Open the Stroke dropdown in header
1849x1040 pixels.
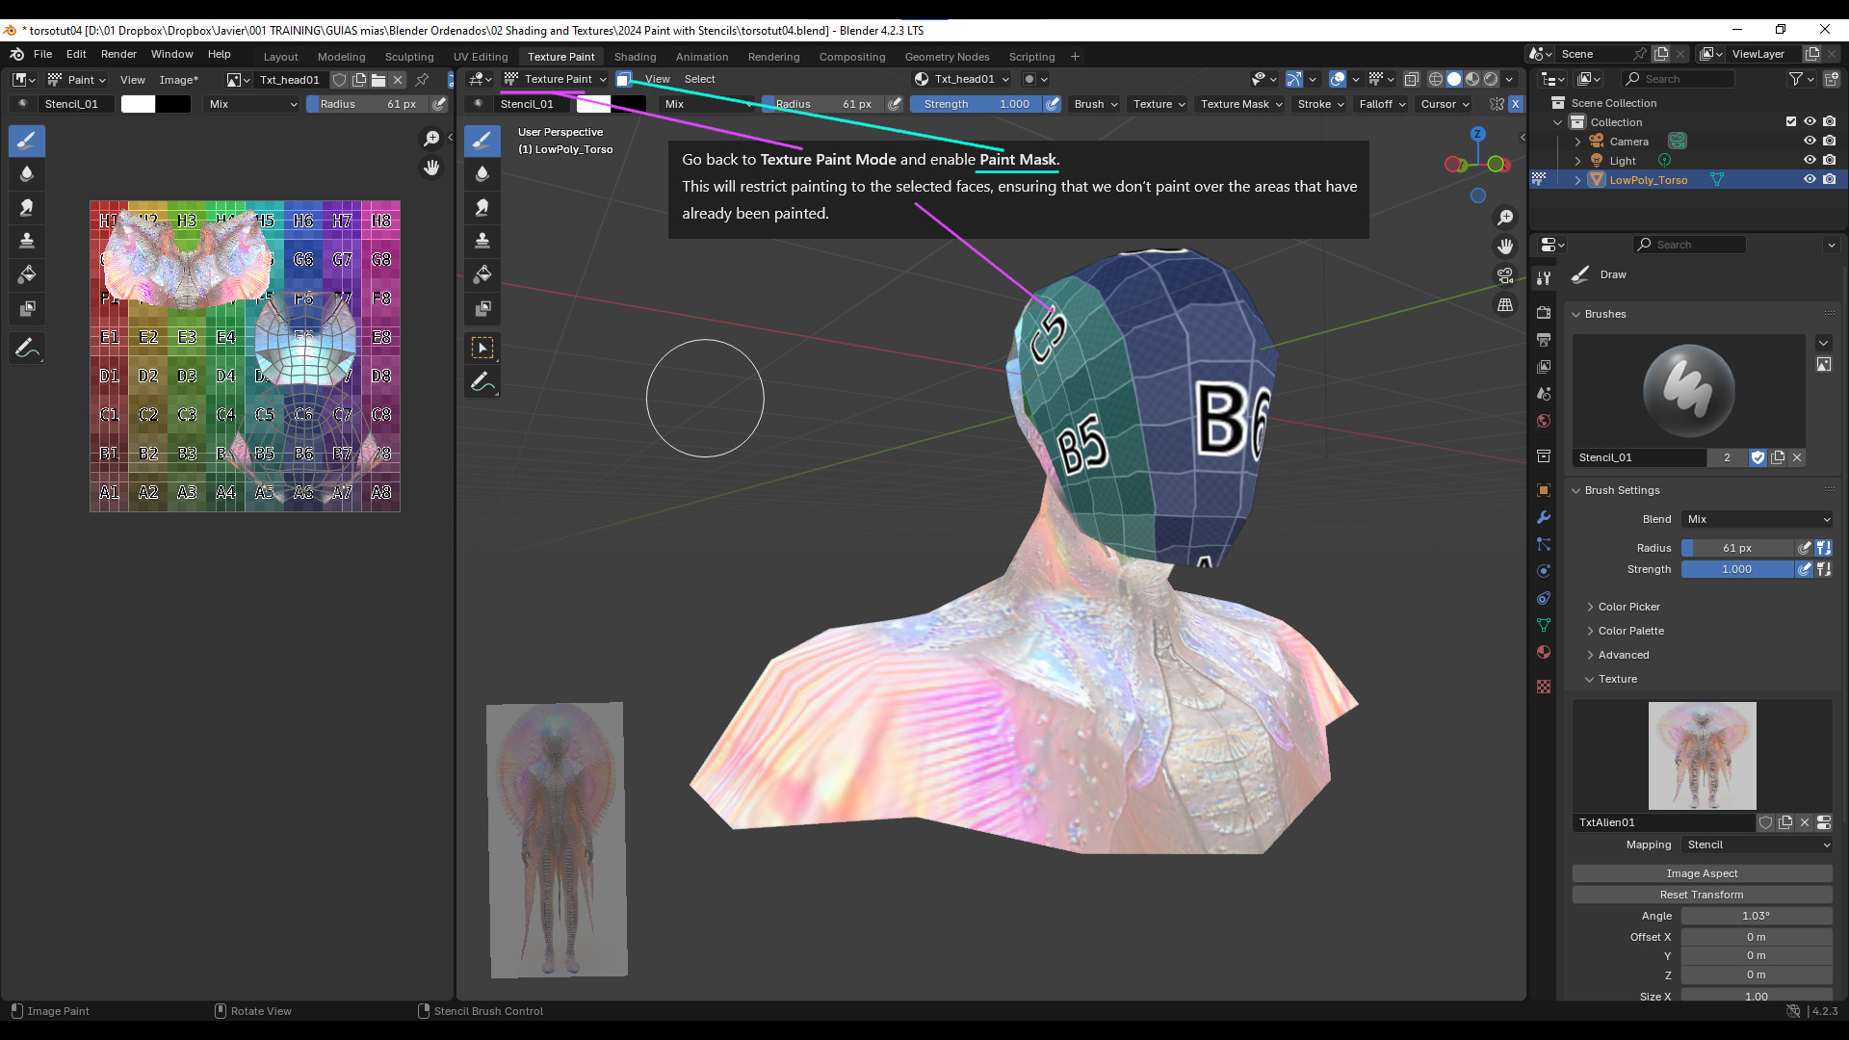point(1320,104)
